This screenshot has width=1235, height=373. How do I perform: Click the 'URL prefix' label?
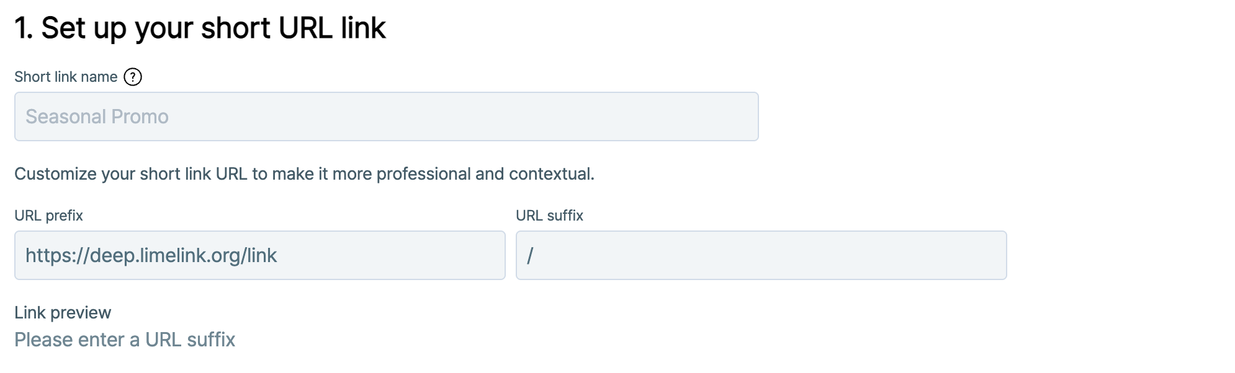tap(48, 216)
